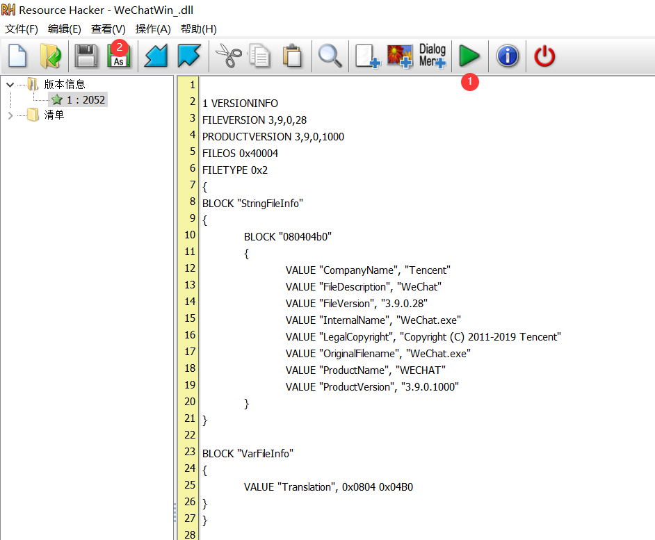Click the "InternalName", "WeChat.exe" value line

tap(373, 320)
